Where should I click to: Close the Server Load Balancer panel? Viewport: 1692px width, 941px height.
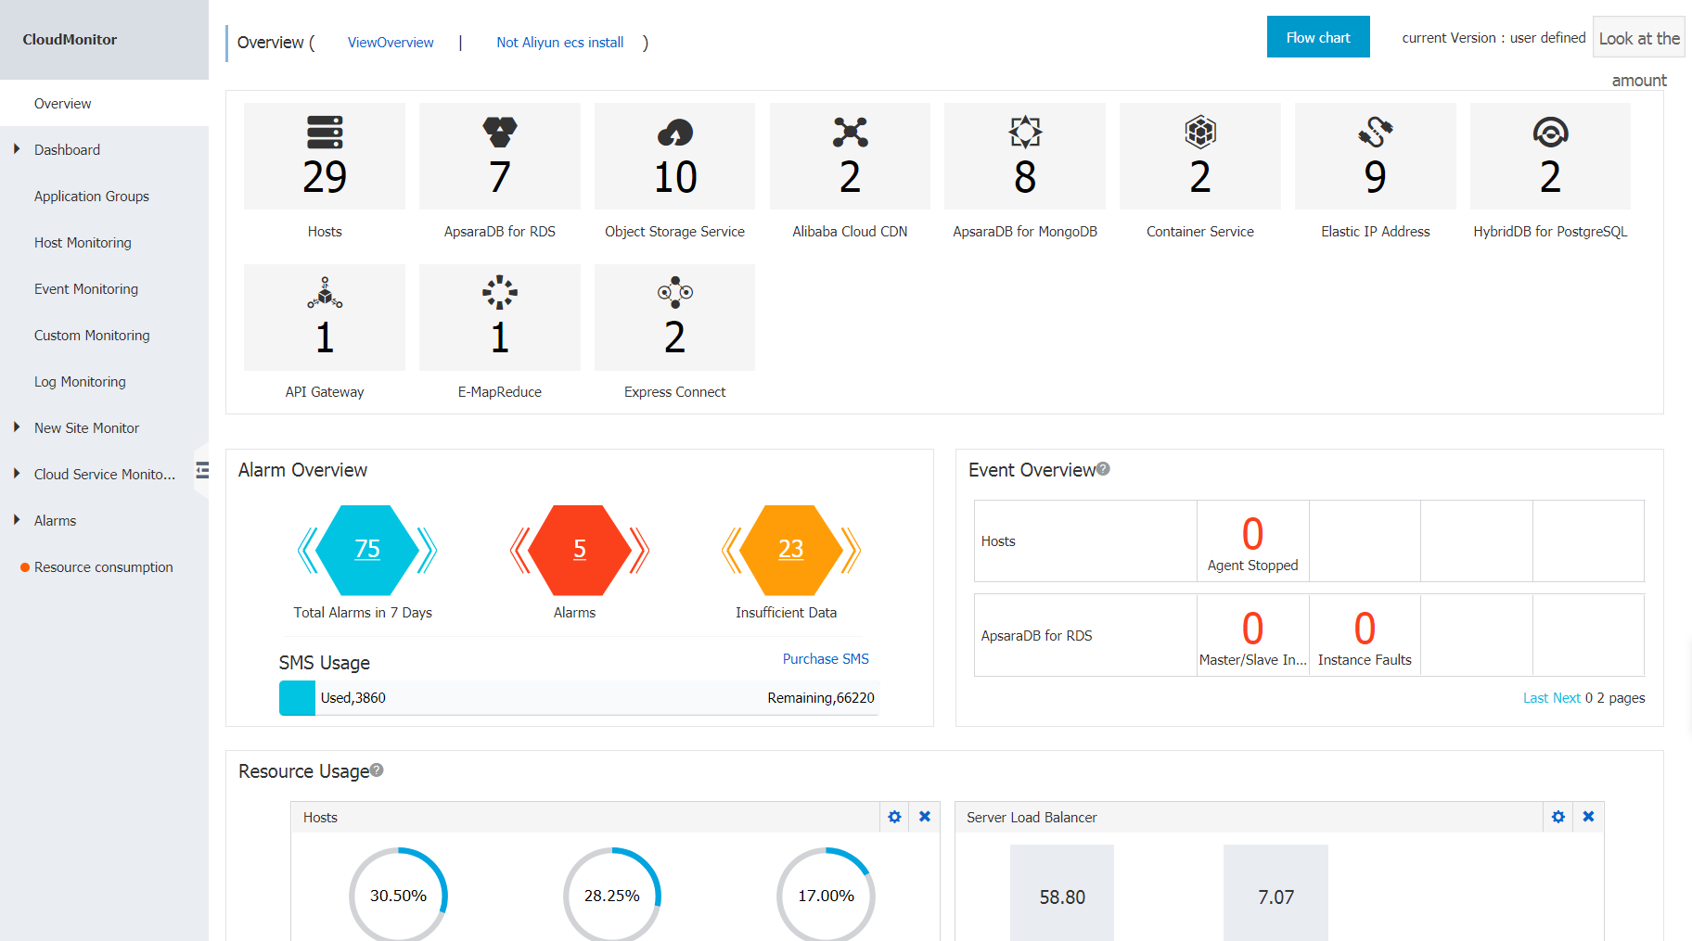pyautogui.click(x=1588, y=817)
